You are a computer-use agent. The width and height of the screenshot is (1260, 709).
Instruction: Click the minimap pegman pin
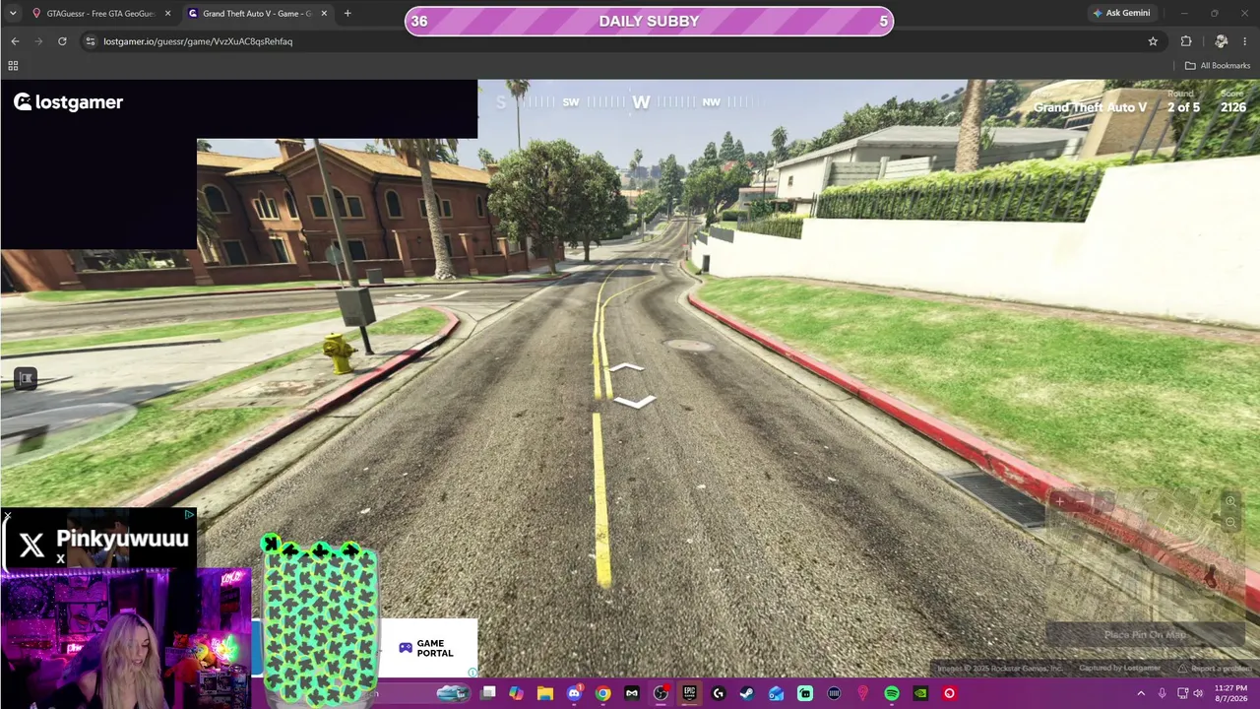click(x=1212, y=577)
